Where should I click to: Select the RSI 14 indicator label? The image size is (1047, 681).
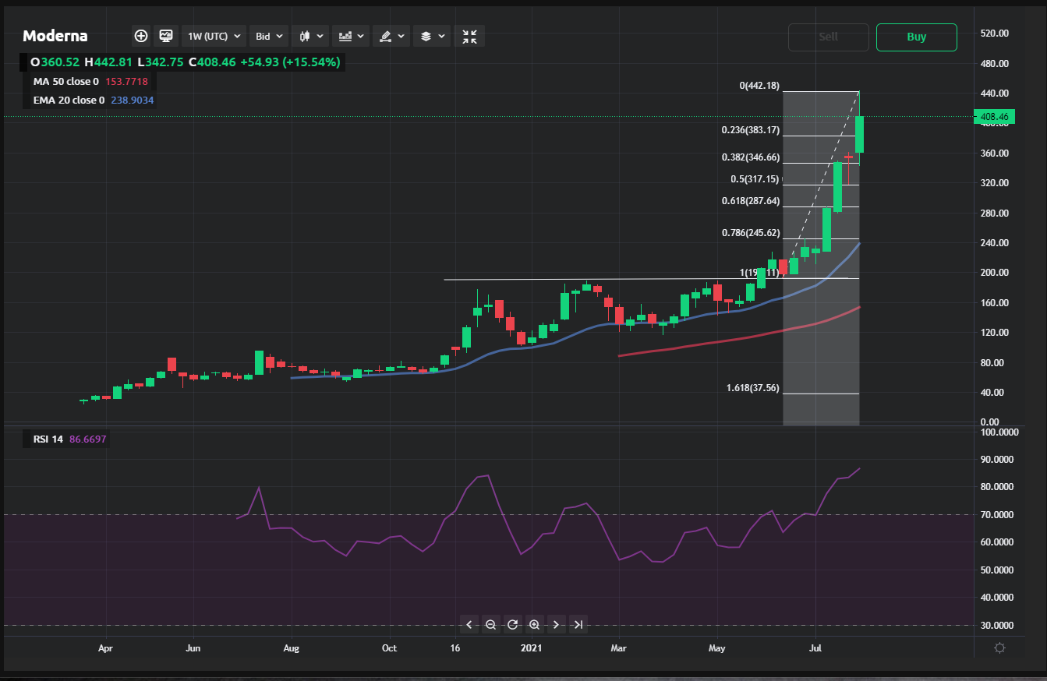[48, 439]
